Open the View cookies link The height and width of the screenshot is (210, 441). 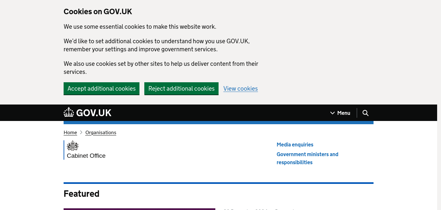click(x=241, y=89)
